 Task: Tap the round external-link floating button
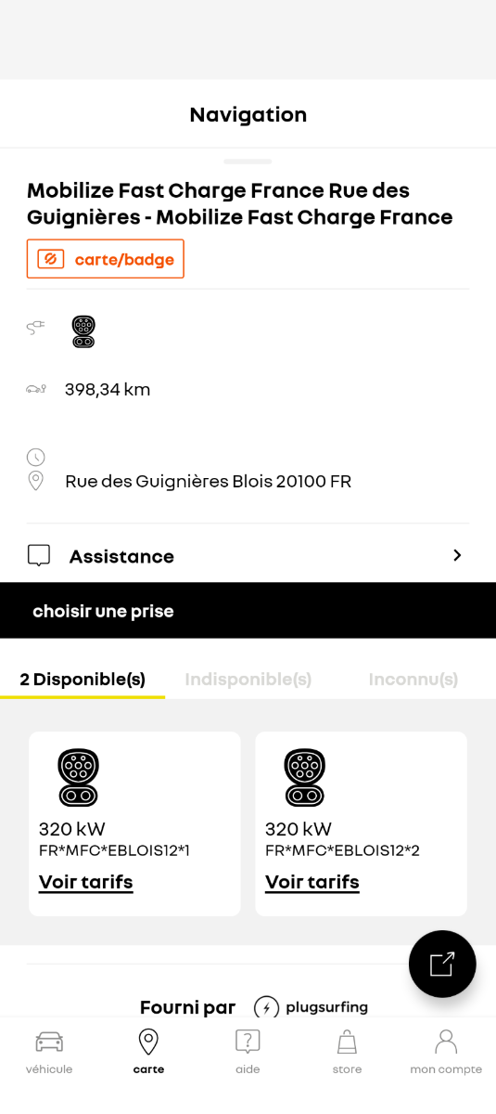[x=442, y=964]
